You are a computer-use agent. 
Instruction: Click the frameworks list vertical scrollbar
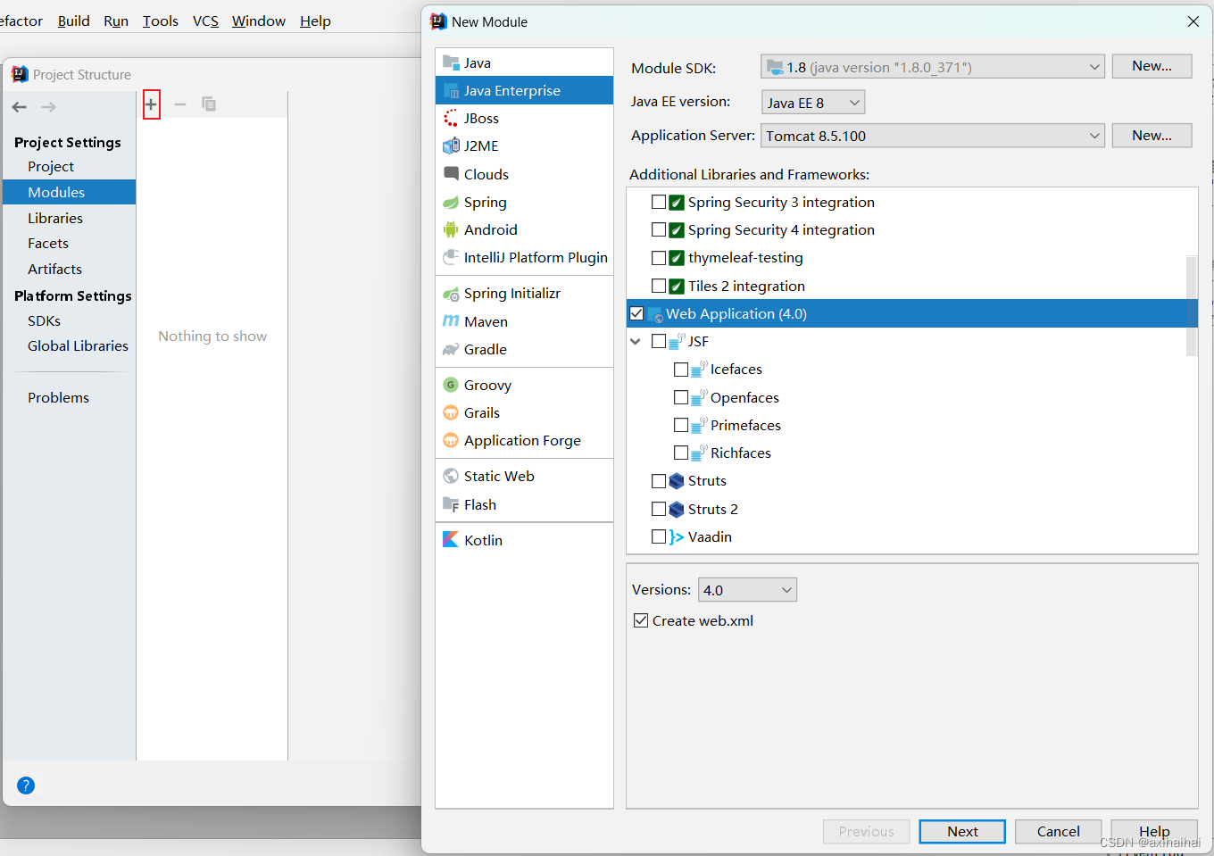1191,305
